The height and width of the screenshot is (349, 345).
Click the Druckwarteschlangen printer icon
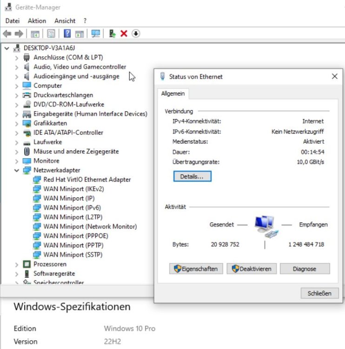(x=27, y=95)
